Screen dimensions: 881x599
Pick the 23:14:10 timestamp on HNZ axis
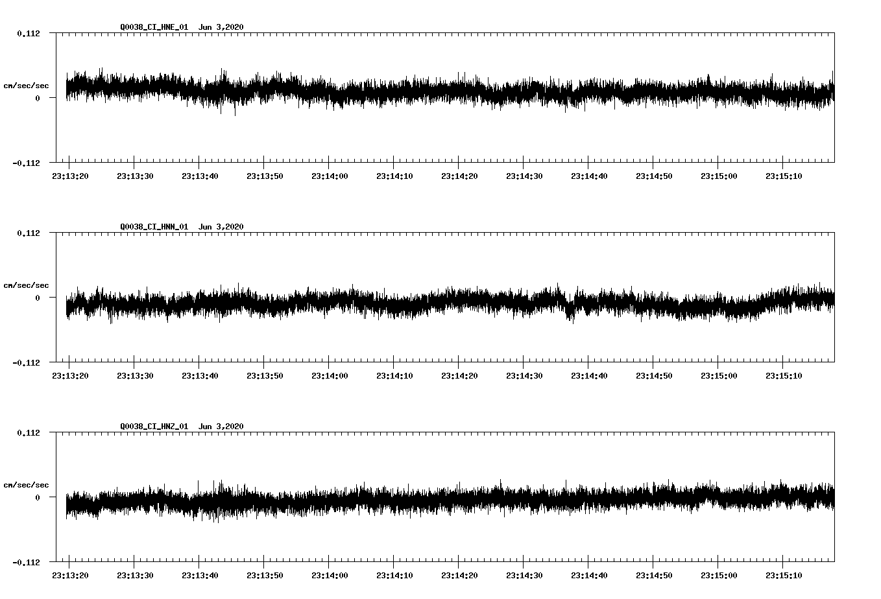click(x=394, y=576)
